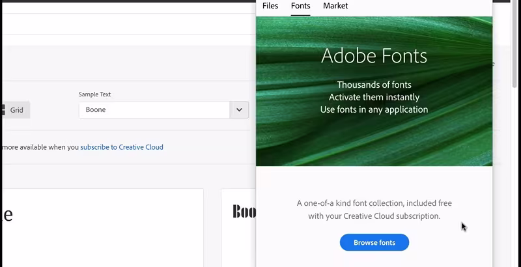Click the "Thousands of fonts" banner line
The width and height of the screenshot is (521, 267).
point(374,85)
